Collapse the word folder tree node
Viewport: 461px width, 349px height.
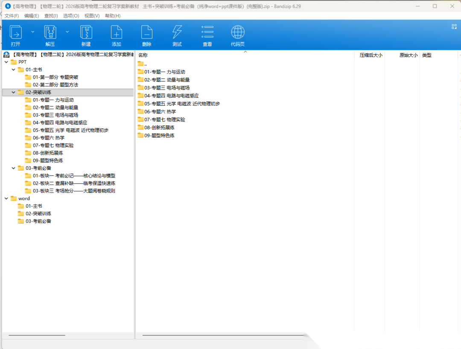(6, 199)
